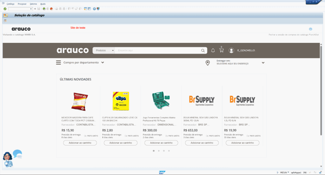The image size is (325, 175).
Task: Click the hamburger menu icon
Action: click(58, 63)
